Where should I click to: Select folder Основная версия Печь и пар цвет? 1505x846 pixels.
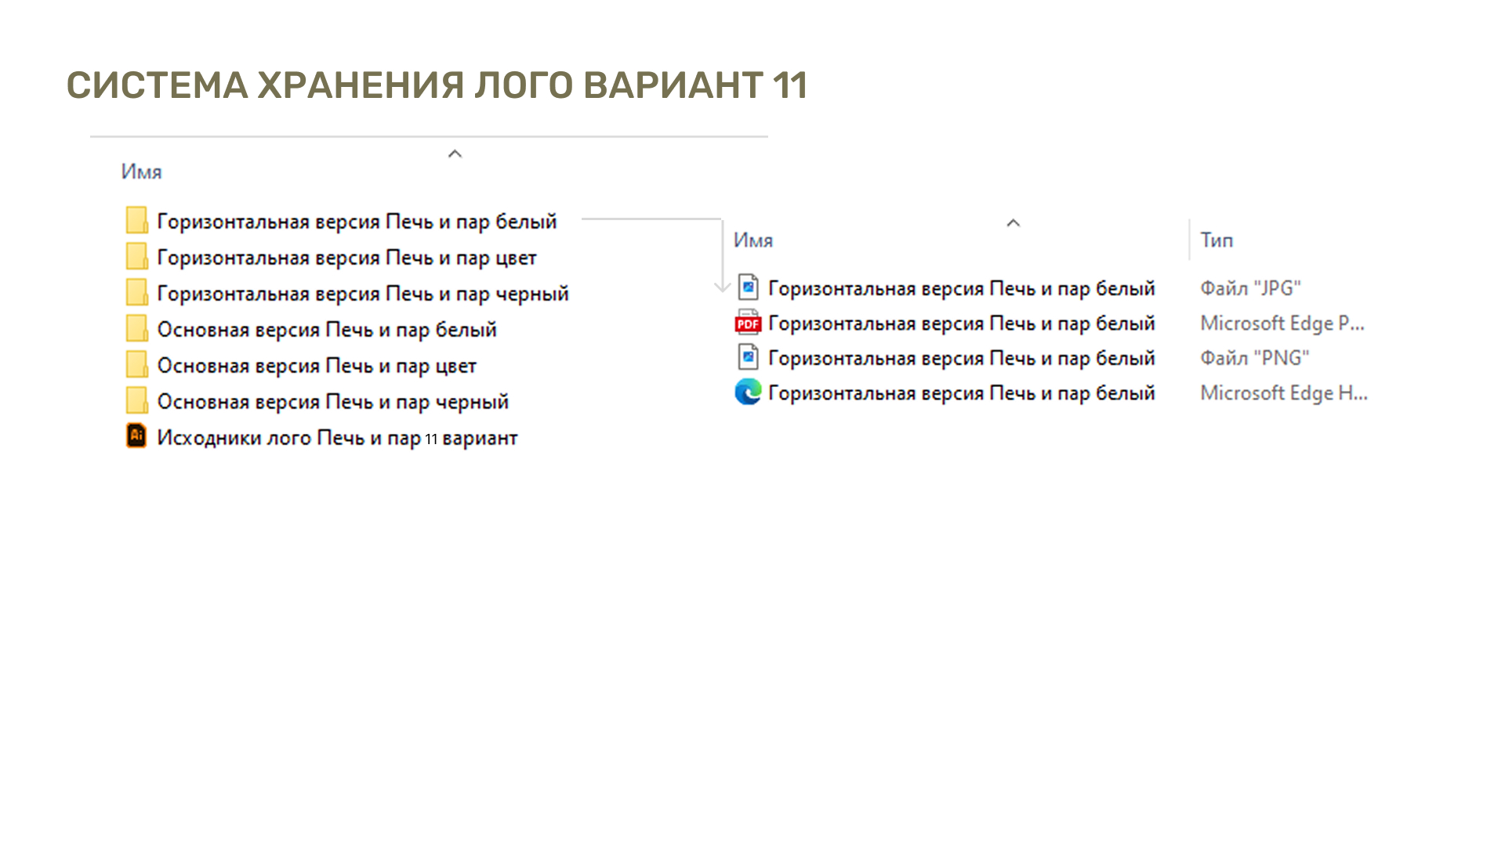pos(317,366)
